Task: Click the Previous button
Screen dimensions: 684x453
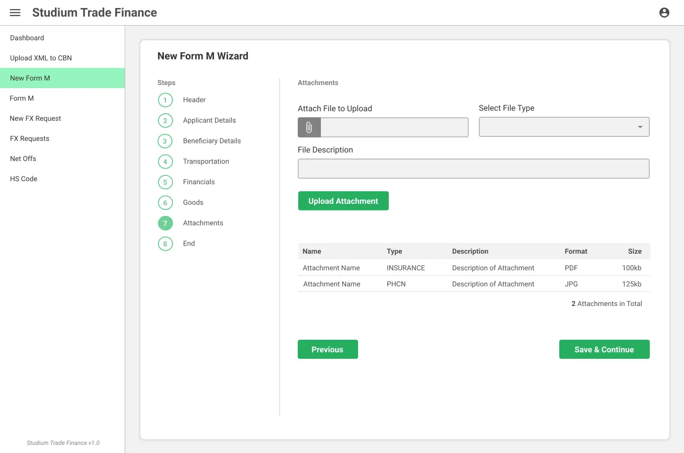Action: [x=327, y=349]
